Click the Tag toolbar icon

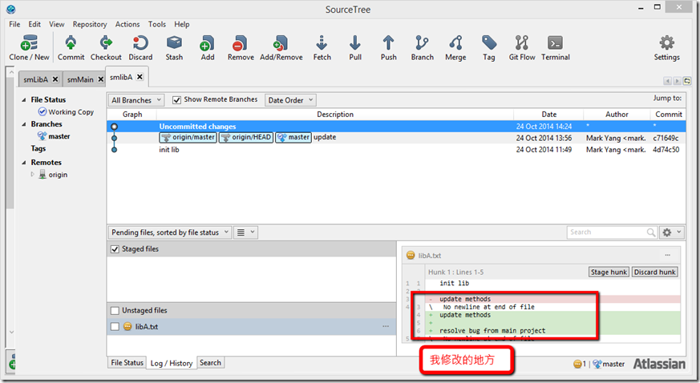[489, 48]
